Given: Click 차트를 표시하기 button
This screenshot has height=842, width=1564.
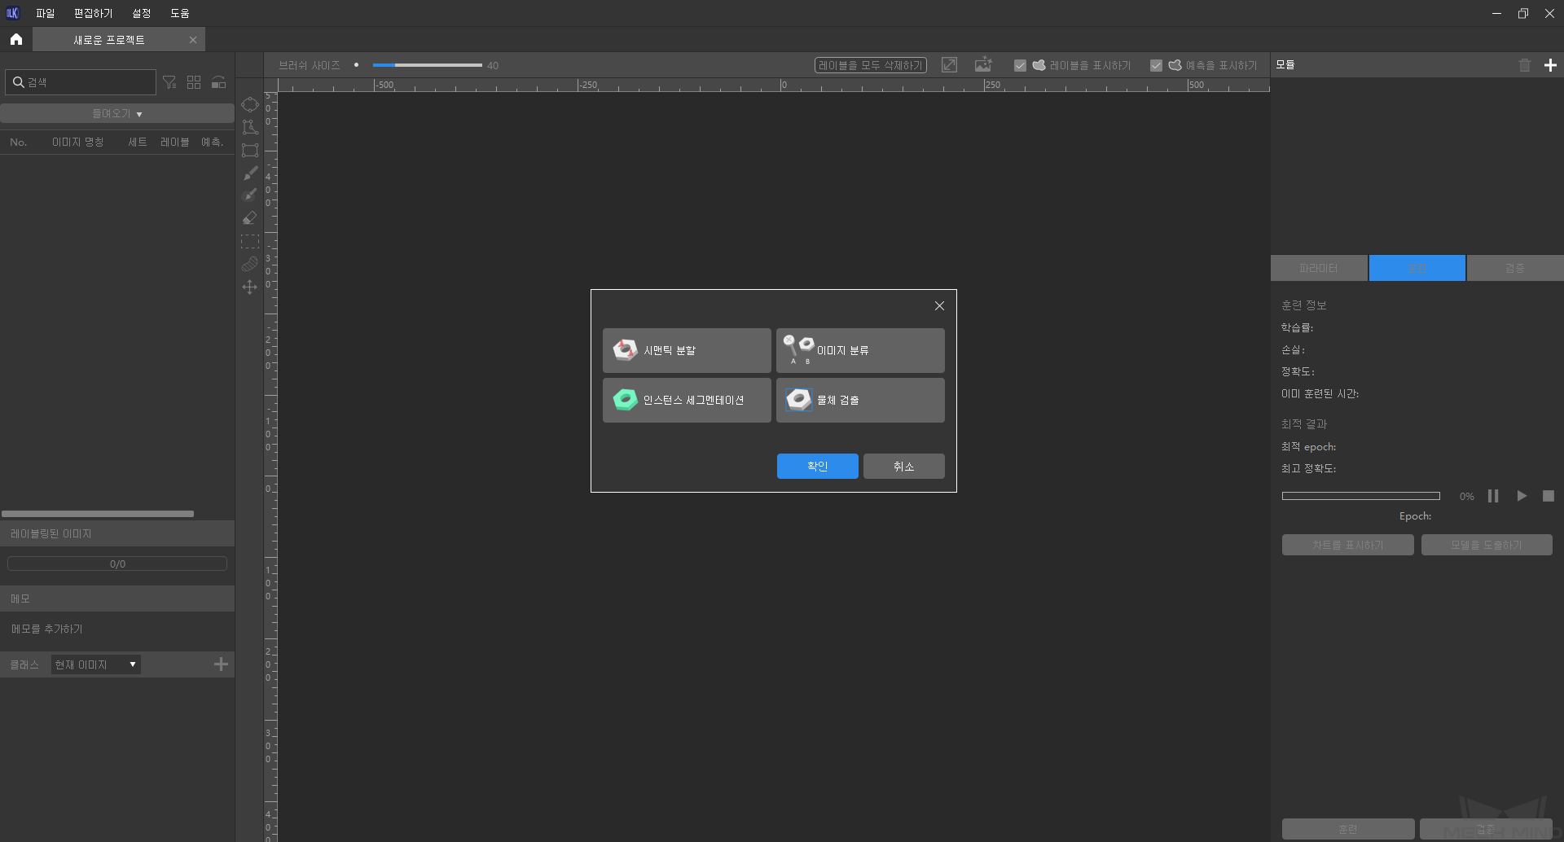Looking at the screenshot, I should [x=1347, y=545].
